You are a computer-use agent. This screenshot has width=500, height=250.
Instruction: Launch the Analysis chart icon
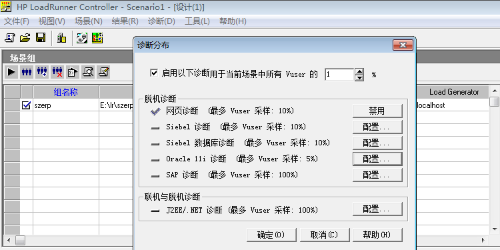coord(97,38)
